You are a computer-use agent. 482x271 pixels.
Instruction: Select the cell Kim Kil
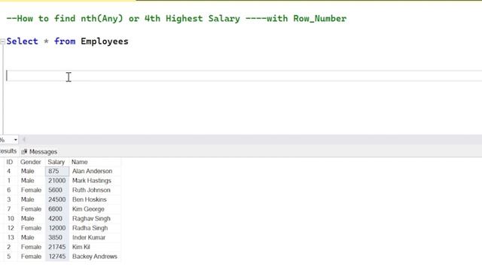click(81, 247)
